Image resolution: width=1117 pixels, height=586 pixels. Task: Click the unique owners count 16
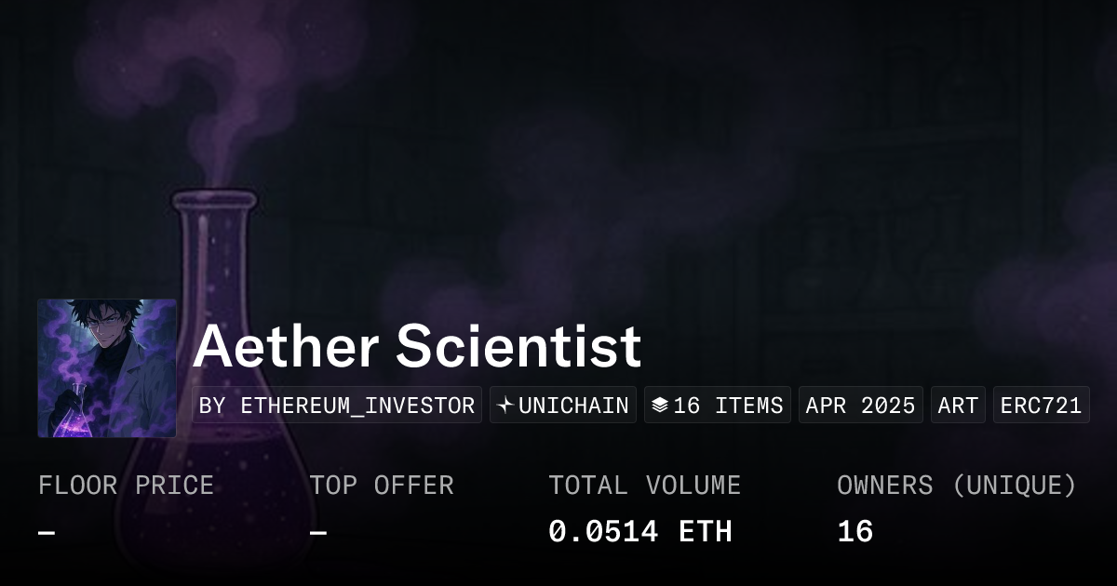point(855,532)
